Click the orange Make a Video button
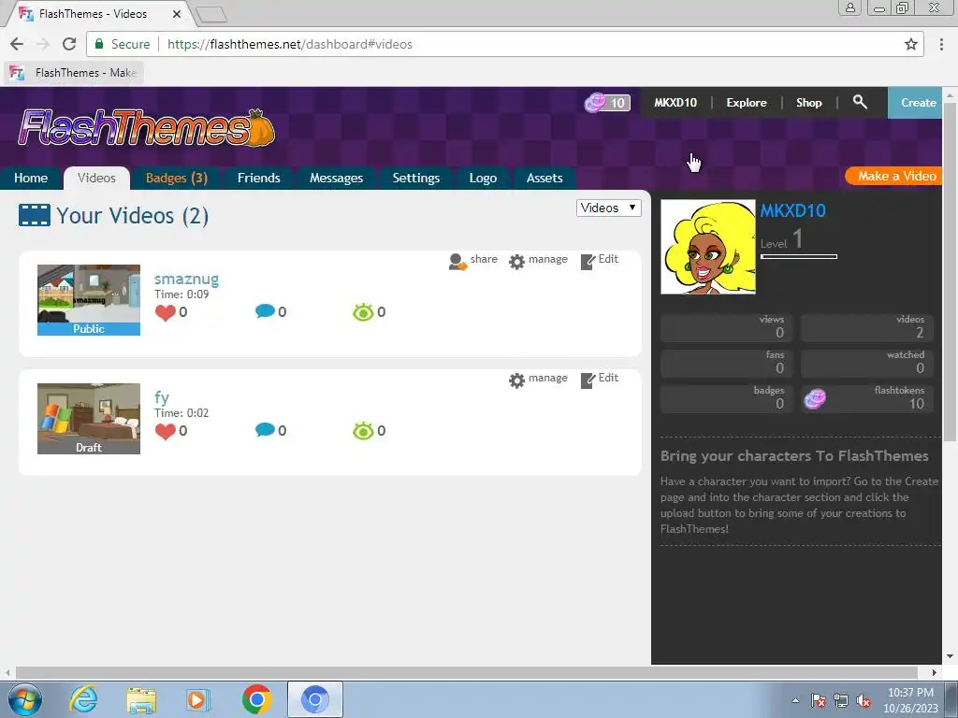The height and width of the screenshot is (718, 958). coord(893,176)
